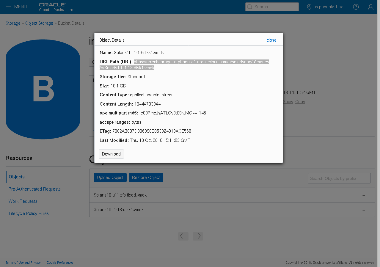Viewport: 380px width, 267px height.
Task: Open actions menu for Solaris10-u11-zfs-fixed.vmdk
Action: click(363, 195)
